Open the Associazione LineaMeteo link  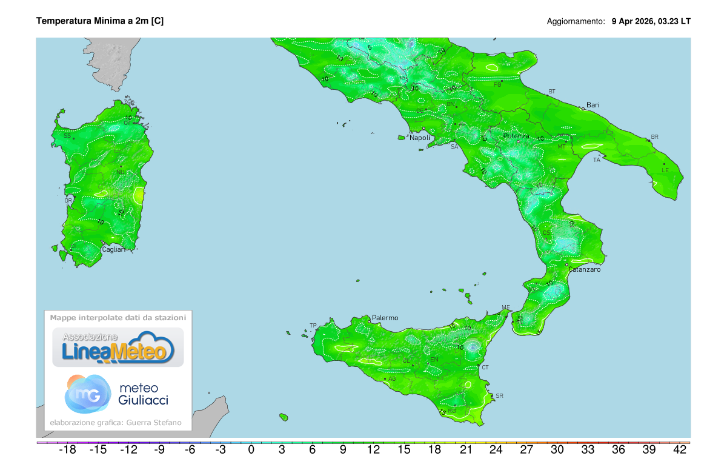pos(118,346)
